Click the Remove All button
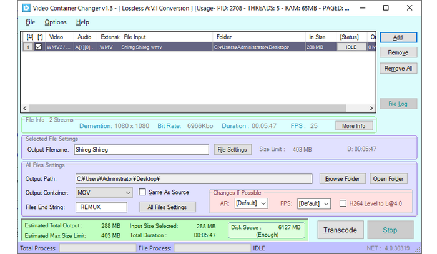This screenshot has height=254, width=437. tap(398, 69)
